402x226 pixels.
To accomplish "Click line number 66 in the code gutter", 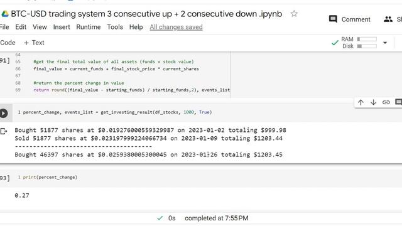I will [18, 68].
